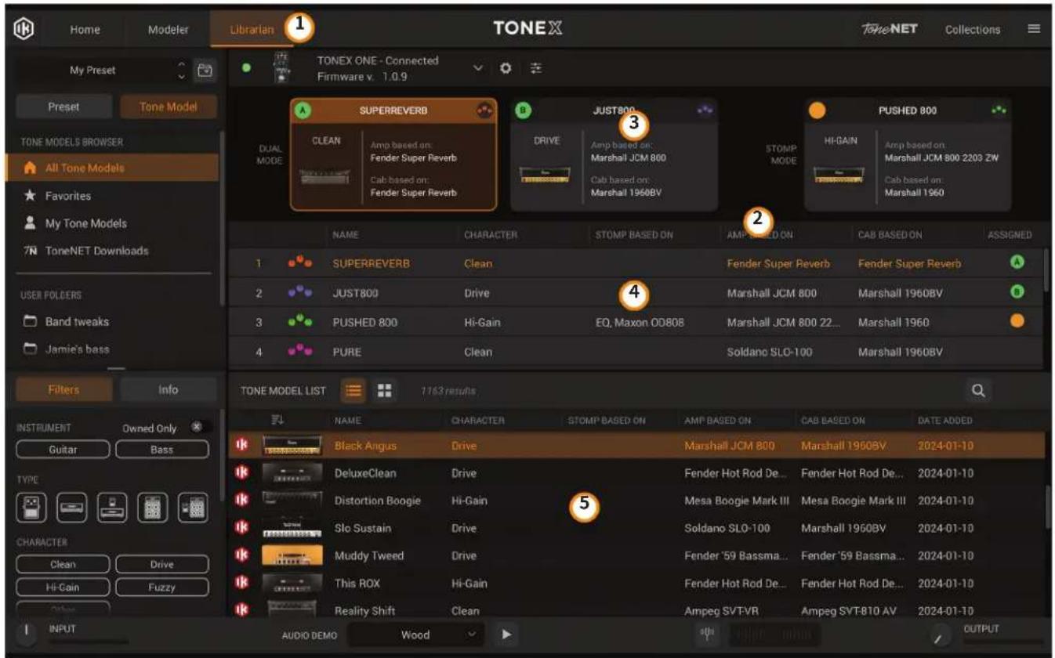Toggle the Fuzzy character filter
This screenshot has width=1055, height=658.
(162, 587)
